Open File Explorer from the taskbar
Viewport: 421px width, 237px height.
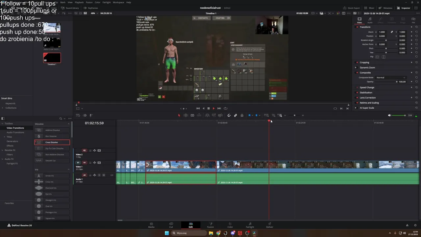(x=211, y=233)
